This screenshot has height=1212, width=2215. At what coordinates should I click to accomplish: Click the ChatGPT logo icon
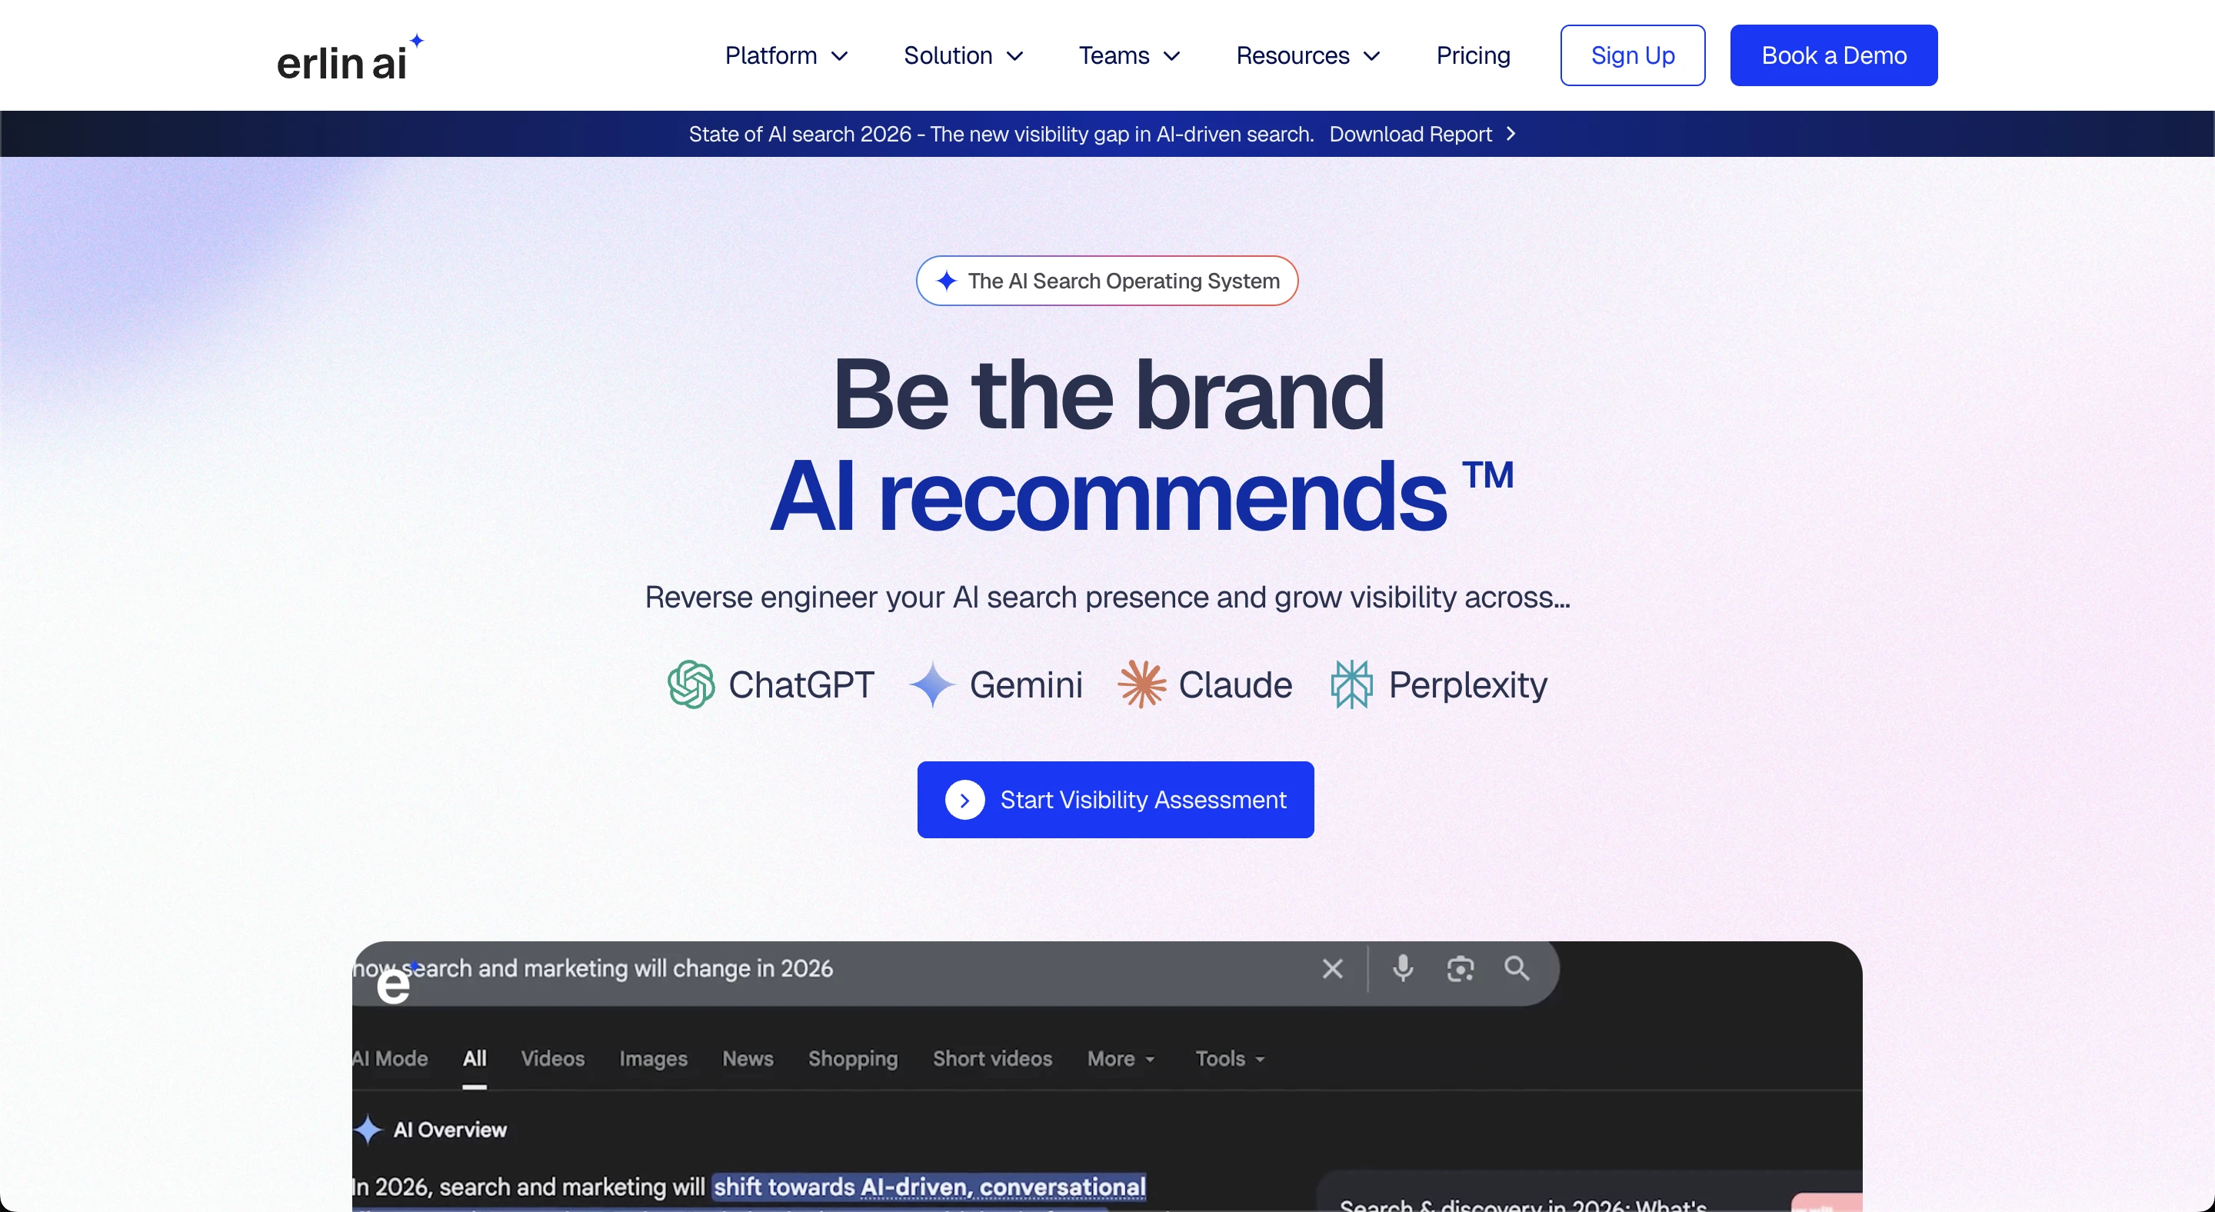(691, 684)
